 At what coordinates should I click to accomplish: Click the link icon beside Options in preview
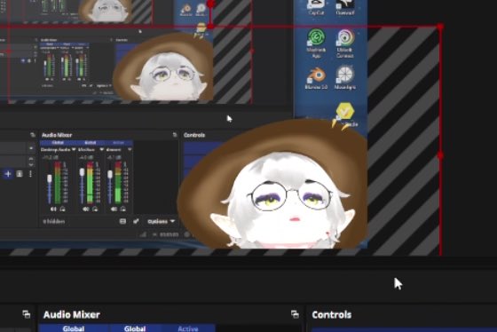(x=136, y=221)
